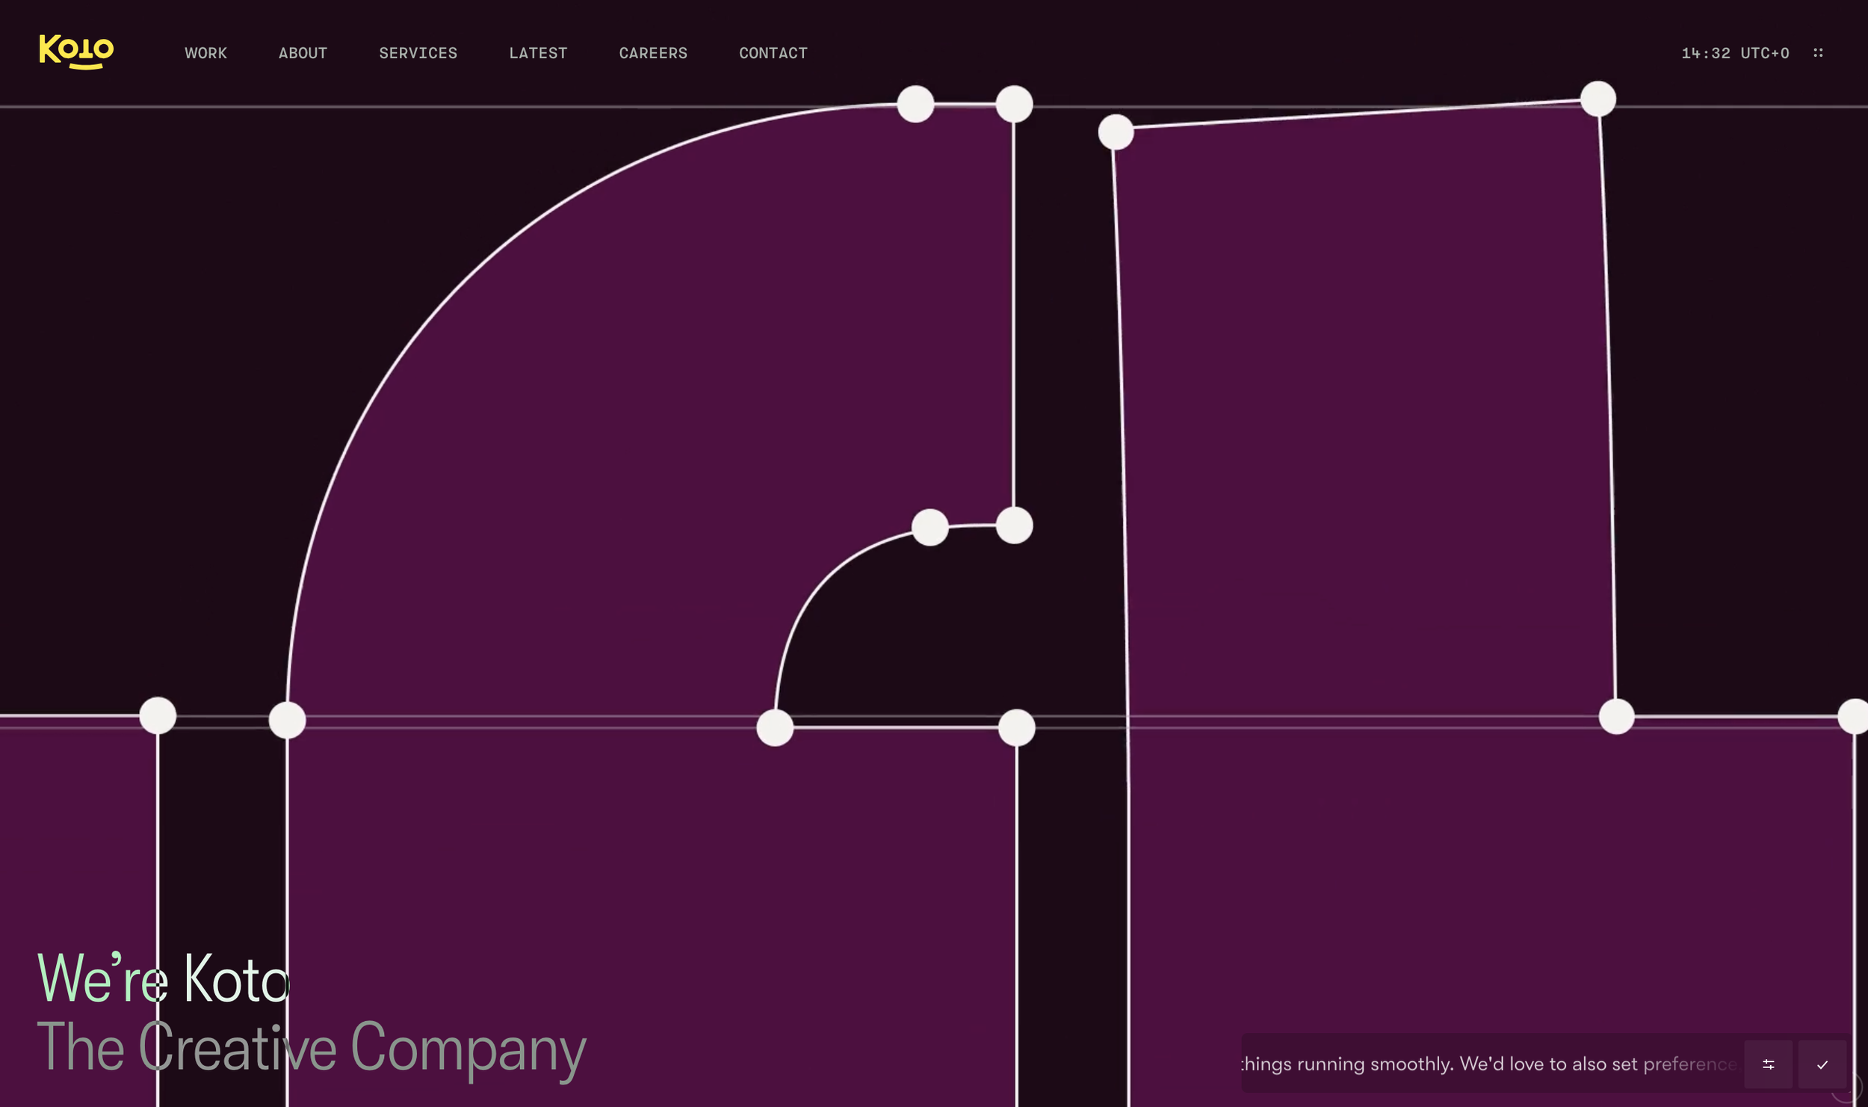1868x1107 pixels.
Task: Open the LATEST section
Action: point(538,53)
